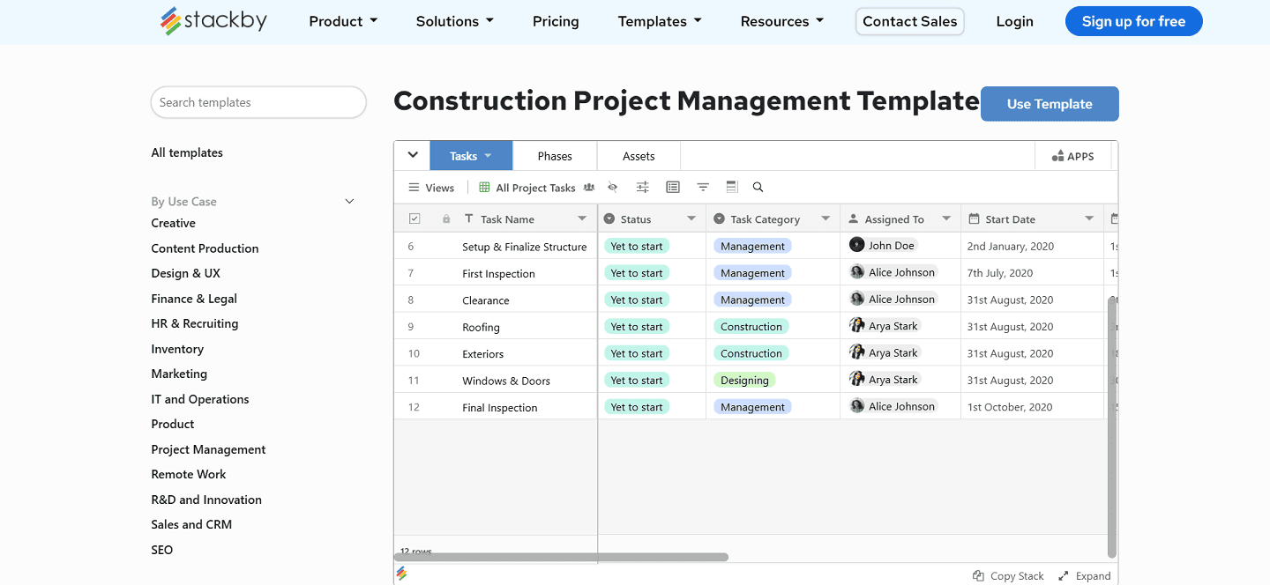Open the APPS panel
Screen dimensions: 1270x585
point(1072,156)
